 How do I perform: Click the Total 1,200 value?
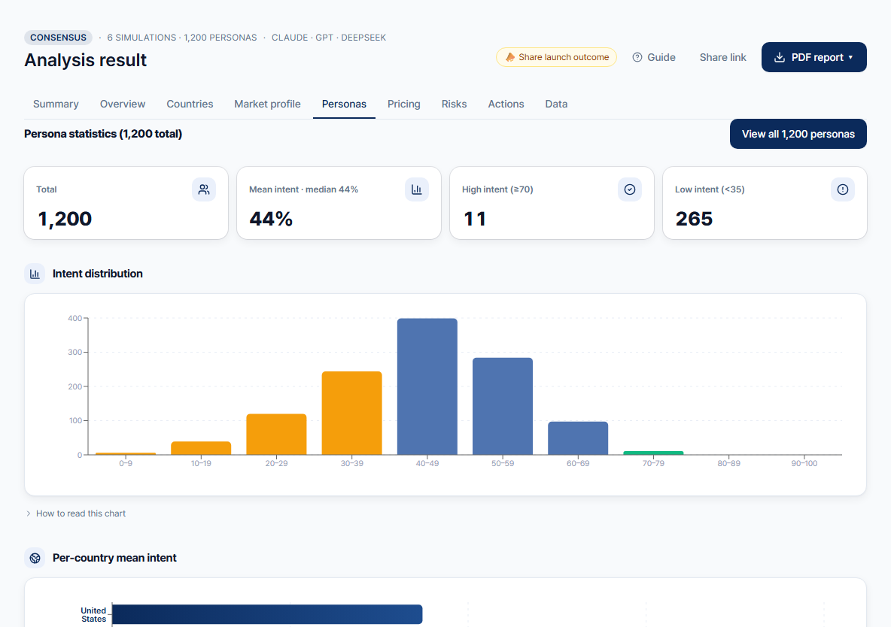click(x=65, y=219)
